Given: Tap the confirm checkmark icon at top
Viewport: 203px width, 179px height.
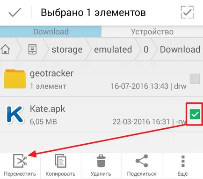Looking at the screenshot, I should tap(15, 12).
